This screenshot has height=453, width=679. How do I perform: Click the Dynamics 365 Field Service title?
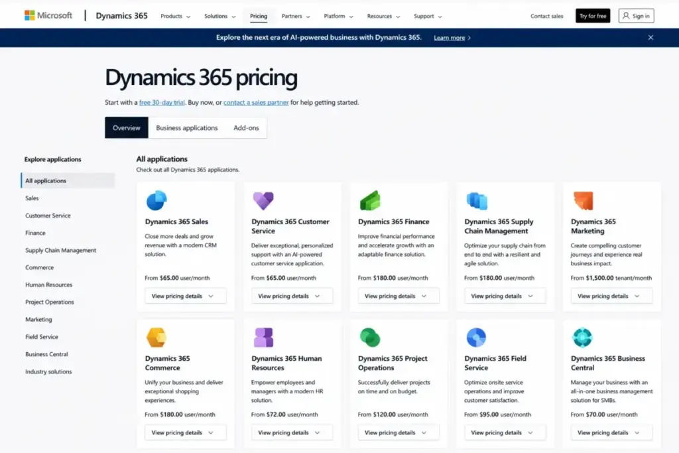(x=495, y=363)
